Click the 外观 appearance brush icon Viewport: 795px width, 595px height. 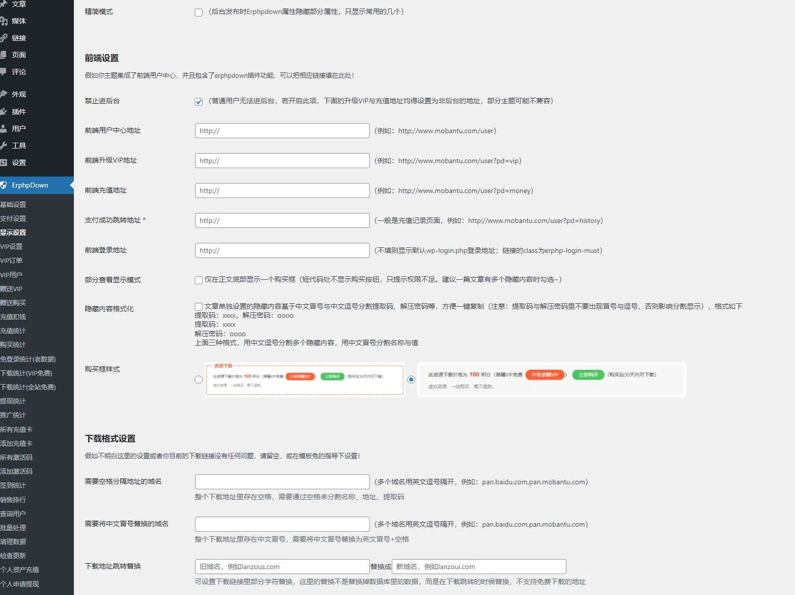point(3,94)
